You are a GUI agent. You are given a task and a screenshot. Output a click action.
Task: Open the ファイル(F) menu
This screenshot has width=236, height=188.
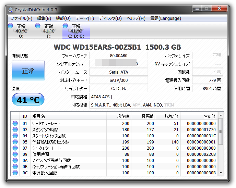tap(21, 18)
